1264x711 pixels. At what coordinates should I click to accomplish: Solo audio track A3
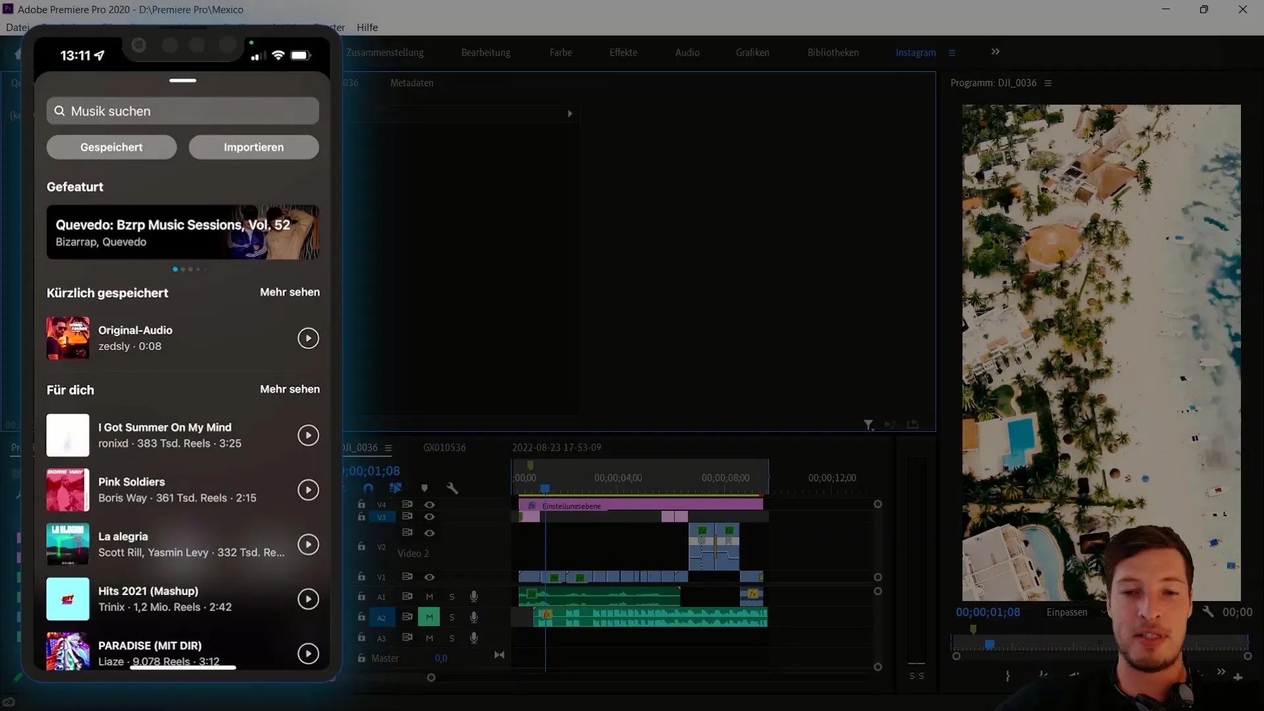(x=452, y=638)
